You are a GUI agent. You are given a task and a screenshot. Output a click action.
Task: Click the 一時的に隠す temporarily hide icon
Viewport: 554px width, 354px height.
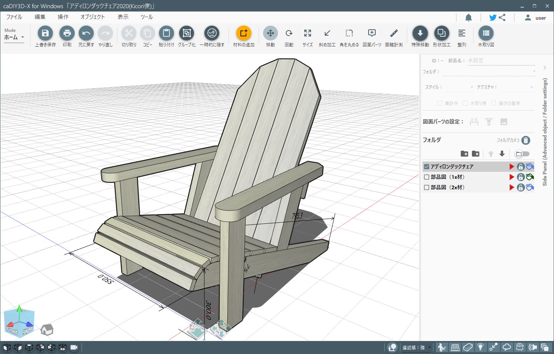point(212,33)
